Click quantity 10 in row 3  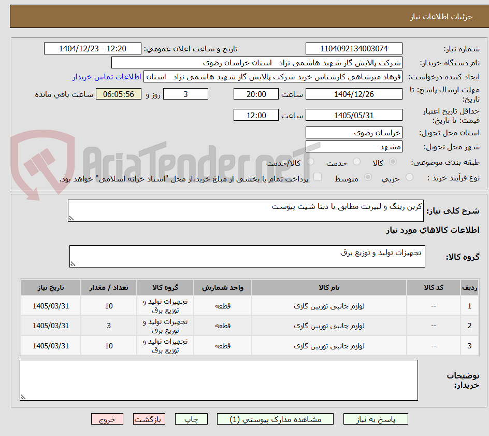pyautogui.click(x=109, y=346)
